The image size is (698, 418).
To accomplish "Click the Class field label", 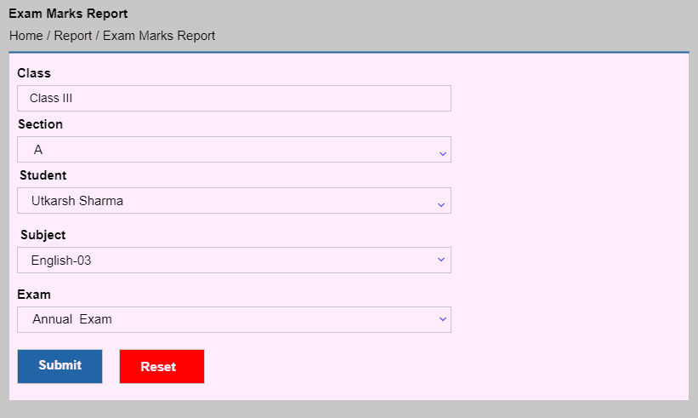I will 34,73.
